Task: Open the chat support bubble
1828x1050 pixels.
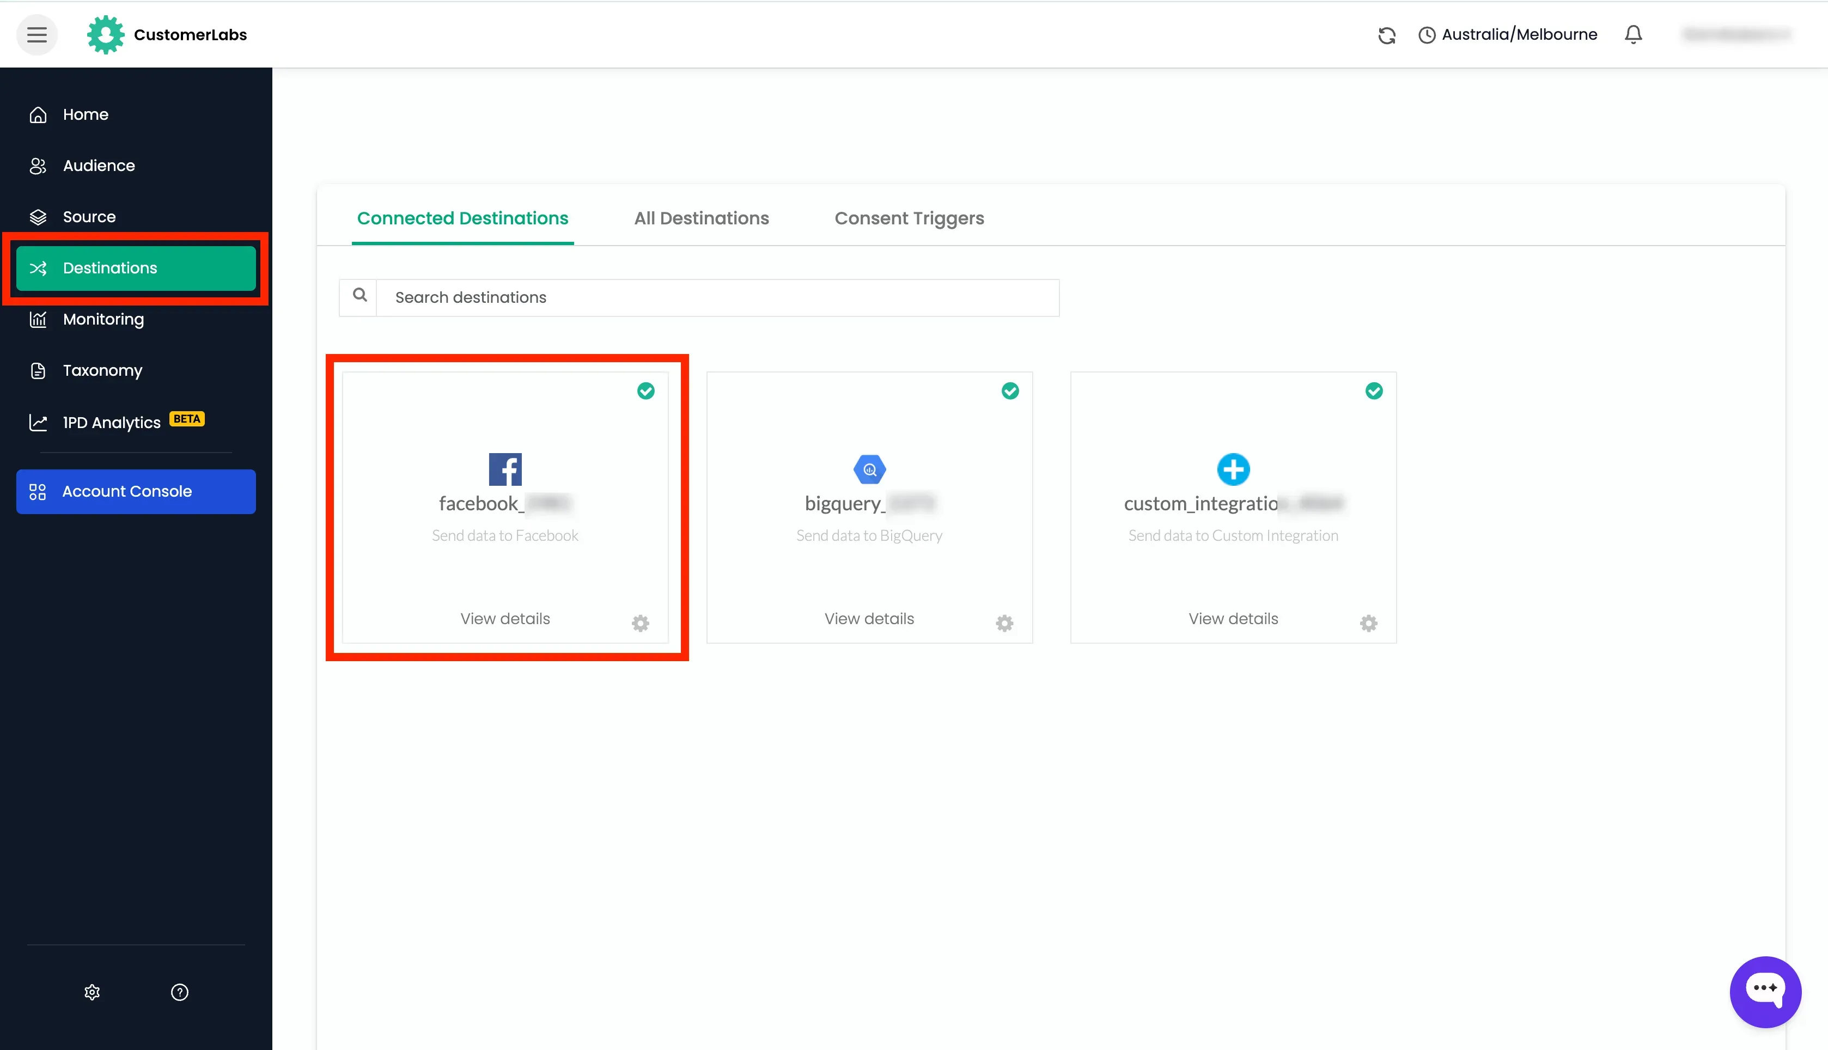Action: (1765, 992)
